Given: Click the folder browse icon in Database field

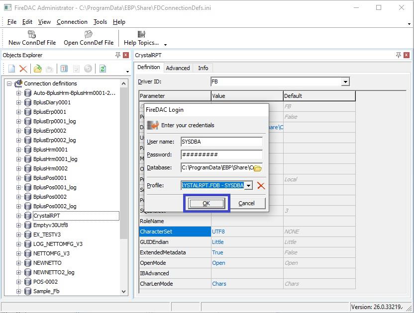Looking at the screenshot, I should tap(257, 168).
